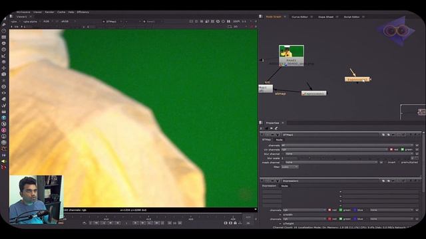Viewport: 426px width, 239px height.
Task: Click the red plugin icon at toolbar bottom
Action: [4, 167]
